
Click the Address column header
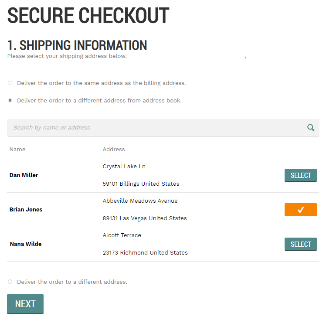[114, 149]
